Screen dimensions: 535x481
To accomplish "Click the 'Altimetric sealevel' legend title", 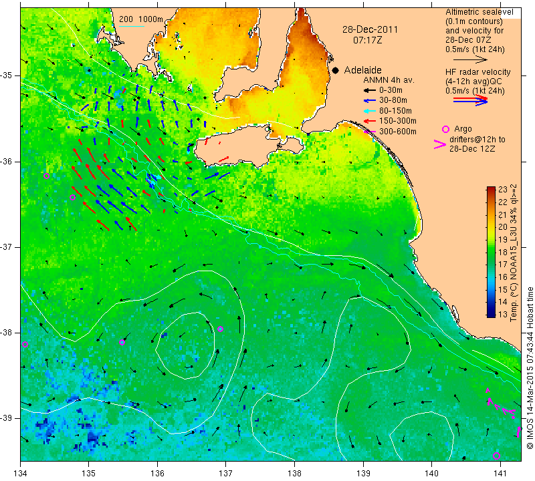I will pos(479,12).
